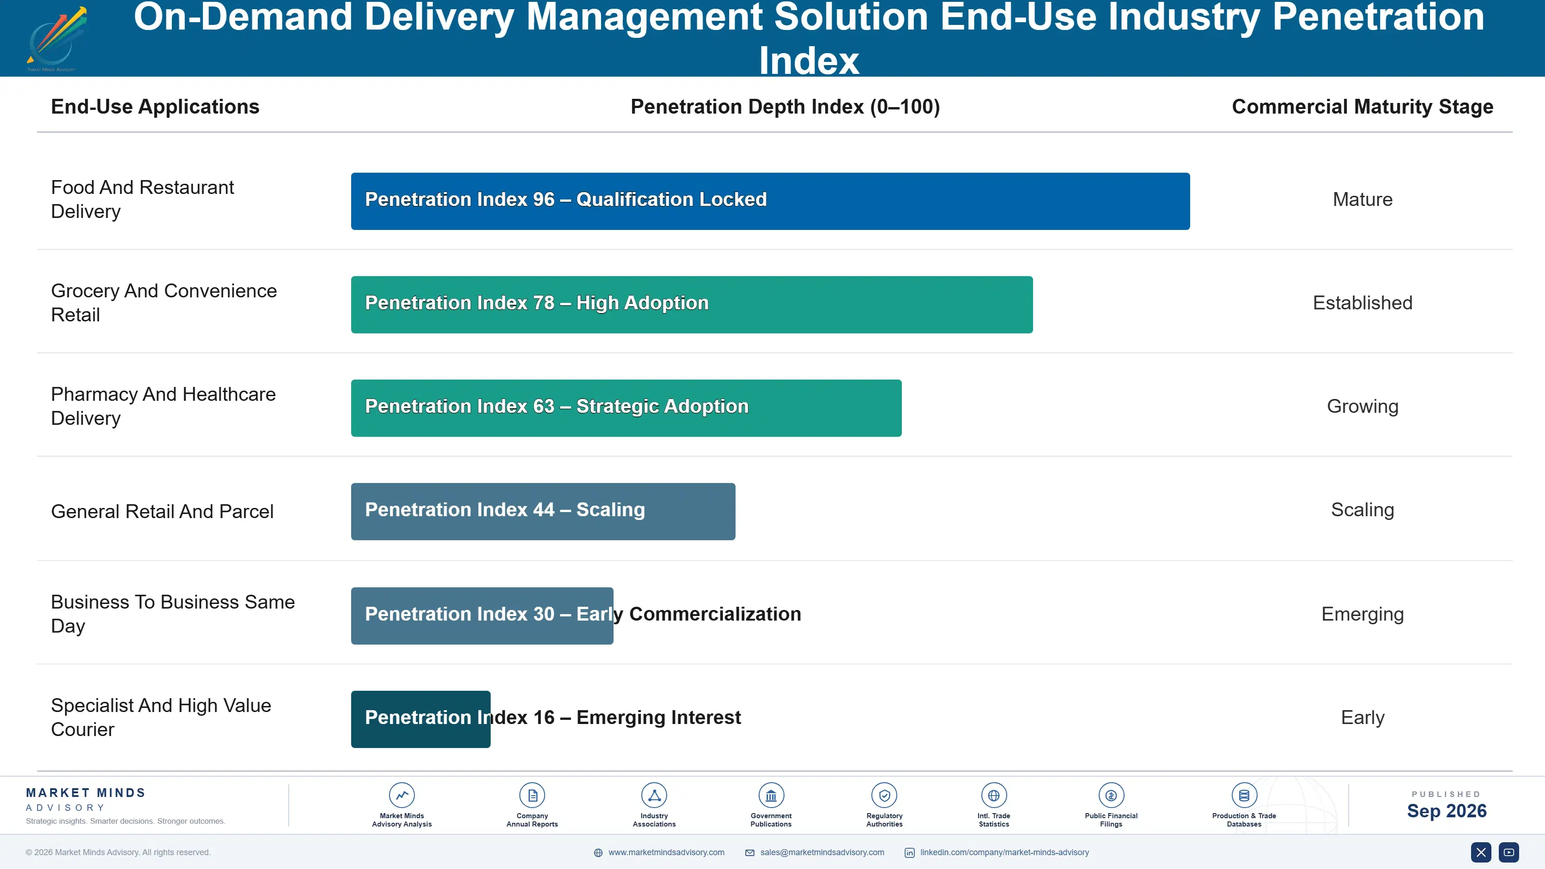Select General Retail And Parcel row label

tap(162, 511)
